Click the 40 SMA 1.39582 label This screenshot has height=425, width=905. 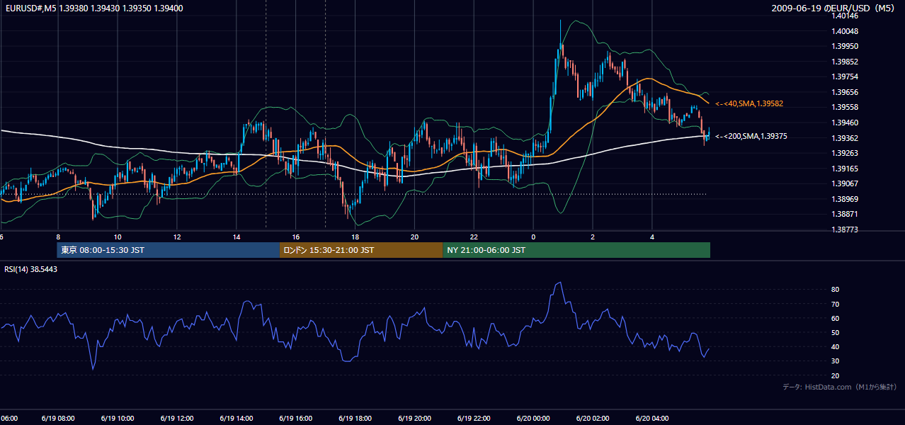[x=749, y=103]
